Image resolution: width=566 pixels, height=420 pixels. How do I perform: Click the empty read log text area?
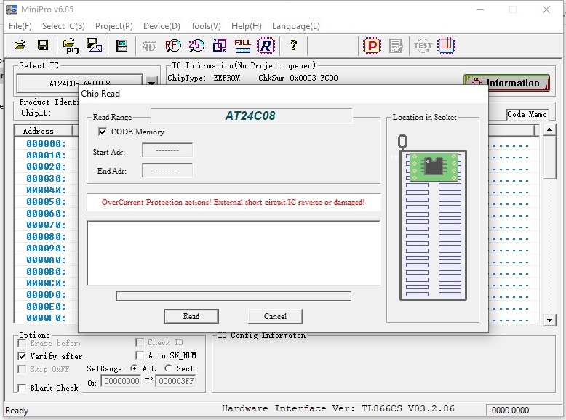click(x=234, y=253)
